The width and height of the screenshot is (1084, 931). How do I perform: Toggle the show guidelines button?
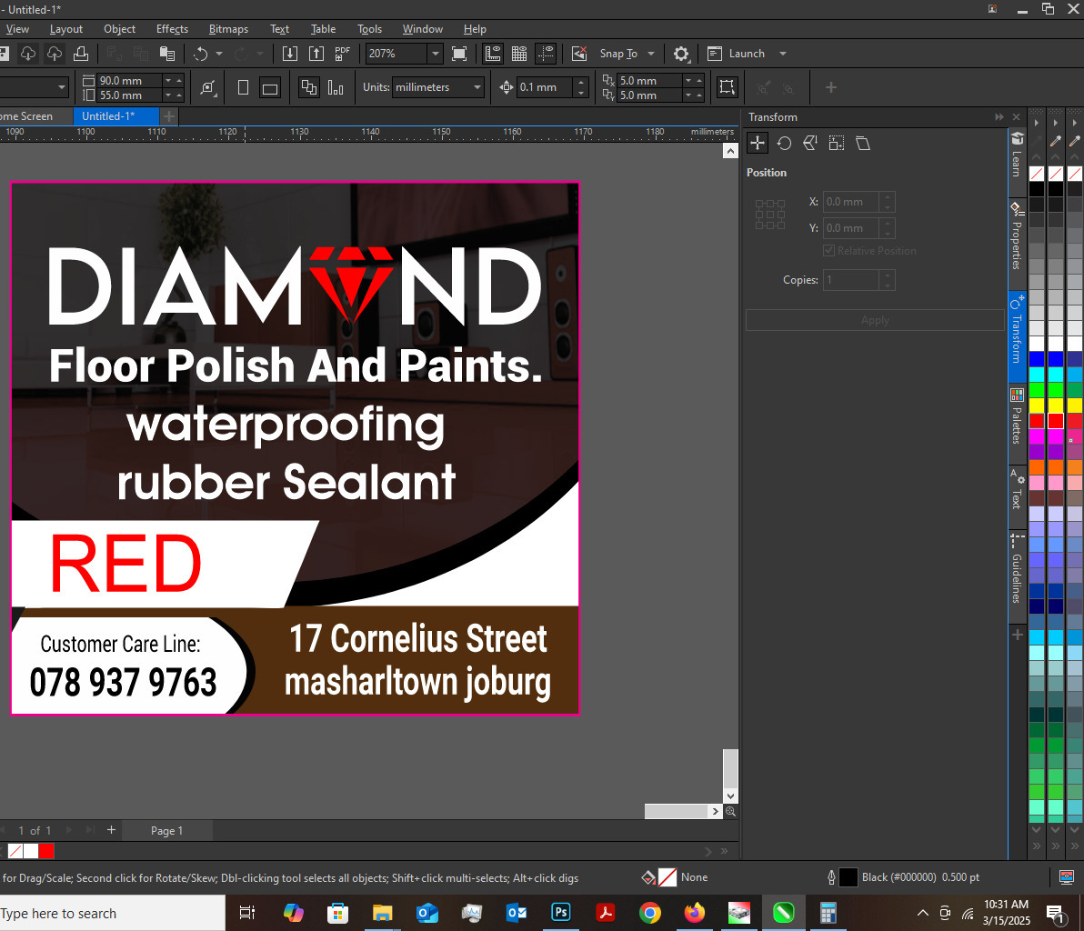pyautogui.click(x=546, y=54)
